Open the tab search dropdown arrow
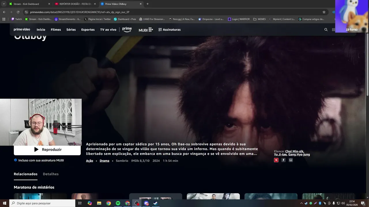This screenshot has width=369, height=207. 4,4
